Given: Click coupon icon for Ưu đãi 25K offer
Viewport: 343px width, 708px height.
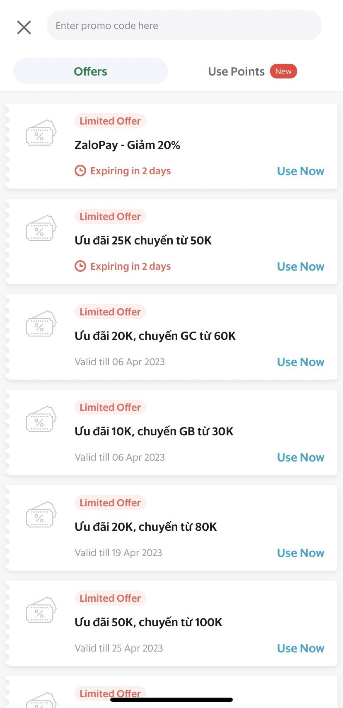Looking at the screenshot, I should (x=41, y=229).
